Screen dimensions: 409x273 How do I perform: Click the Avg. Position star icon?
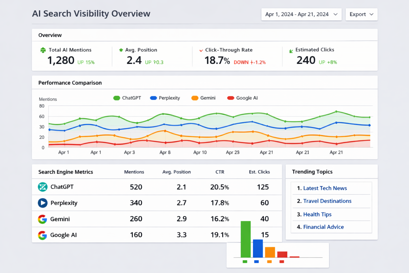point(121,50)
